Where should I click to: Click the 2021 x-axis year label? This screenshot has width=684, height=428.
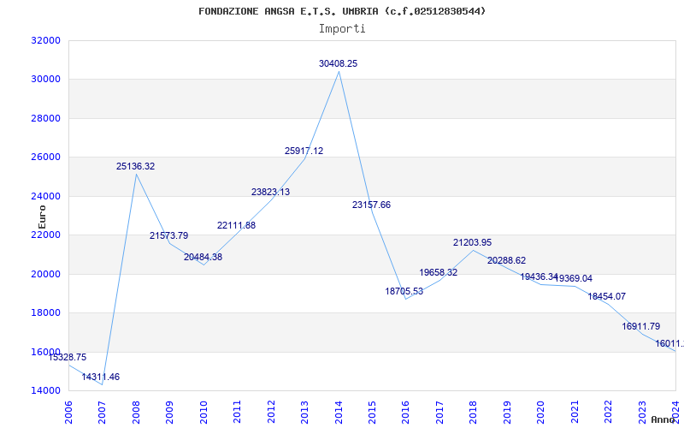coord(575,413)
